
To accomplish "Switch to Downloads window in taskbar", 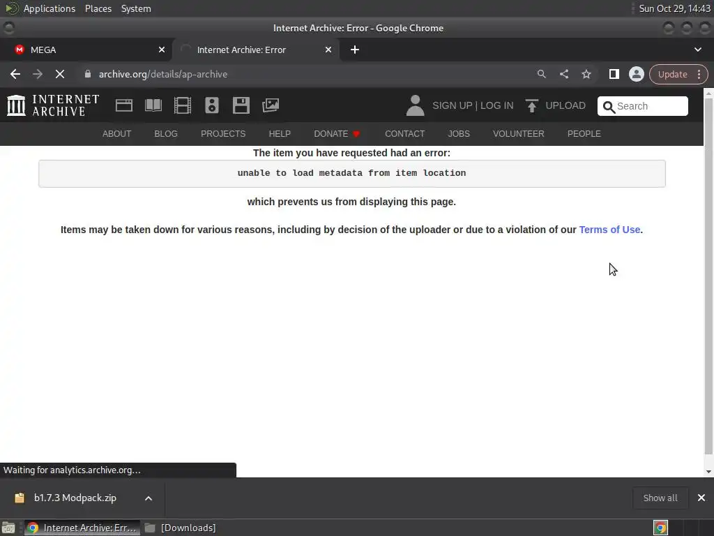I will (181, 528).
